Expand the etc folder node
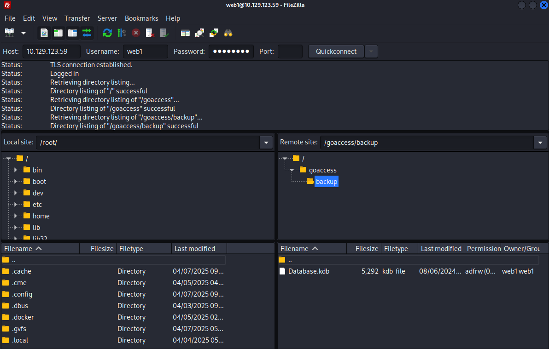 click(x=15, y=205)
